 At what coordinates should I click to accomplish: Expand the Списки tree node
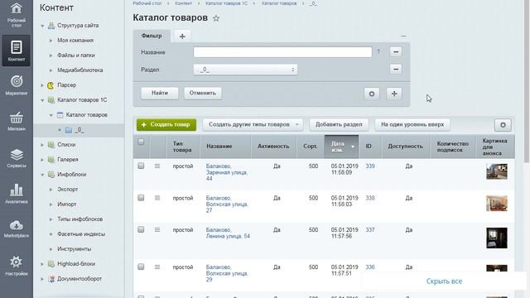coord(42,145)
